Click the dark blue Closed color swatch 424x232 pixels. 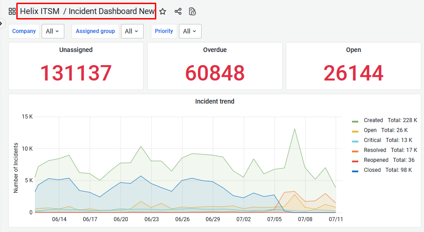click(355, 171)
